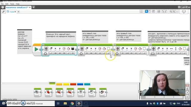Image resolution: width=191 pixels, height=107 pixels.
Task: Click the Lobby home icon
Action: tap(3, 7)
